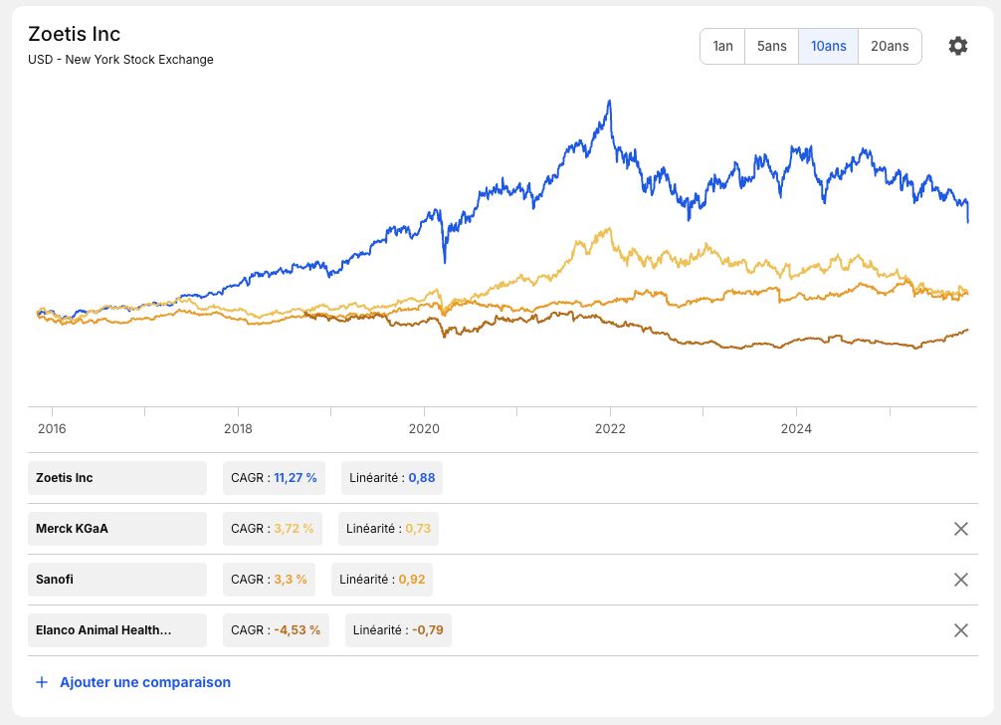Select the 20ans time range
1001x725 pixels.
pyautogui.click(x=890, y=46)
